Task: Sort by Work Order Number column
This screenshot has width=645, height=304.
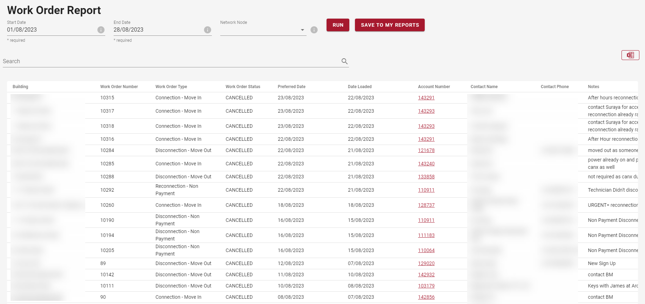Action: pos(119,87)
